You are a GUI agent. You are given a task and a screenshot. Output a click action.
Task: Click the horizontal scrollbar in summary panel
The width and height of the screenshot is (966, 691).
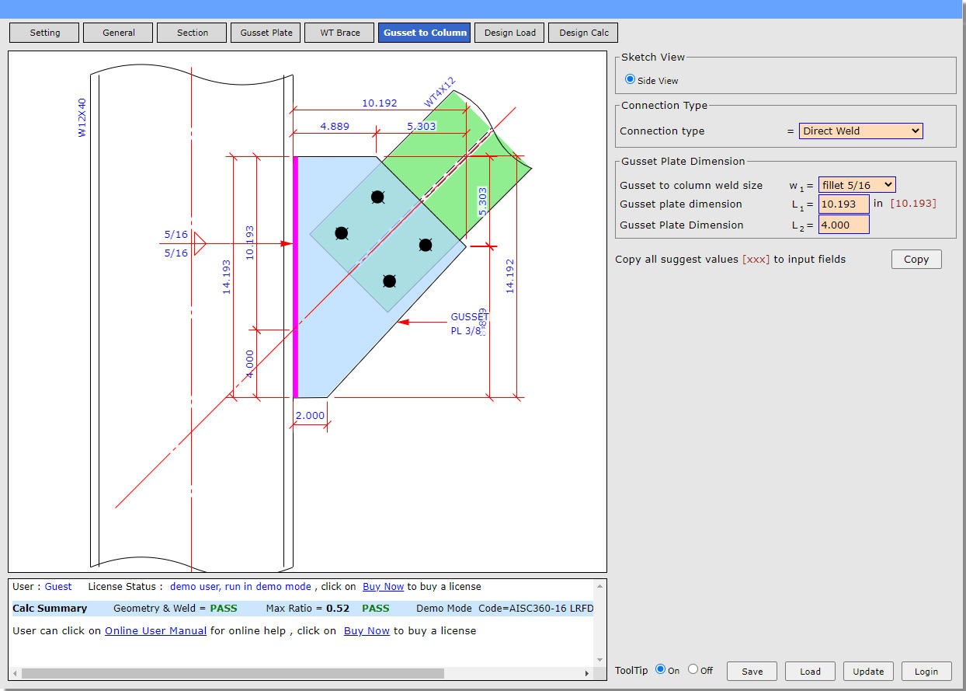pos(233,673)
